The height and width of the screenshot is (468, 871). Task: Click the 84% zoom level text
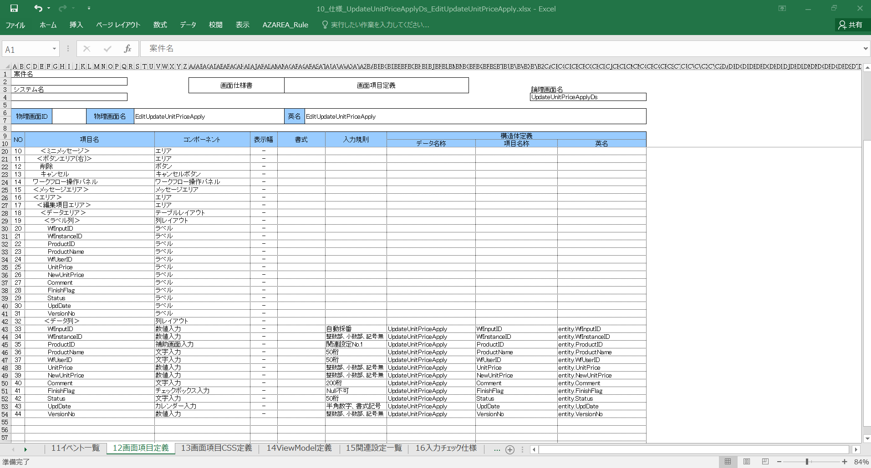861,462
